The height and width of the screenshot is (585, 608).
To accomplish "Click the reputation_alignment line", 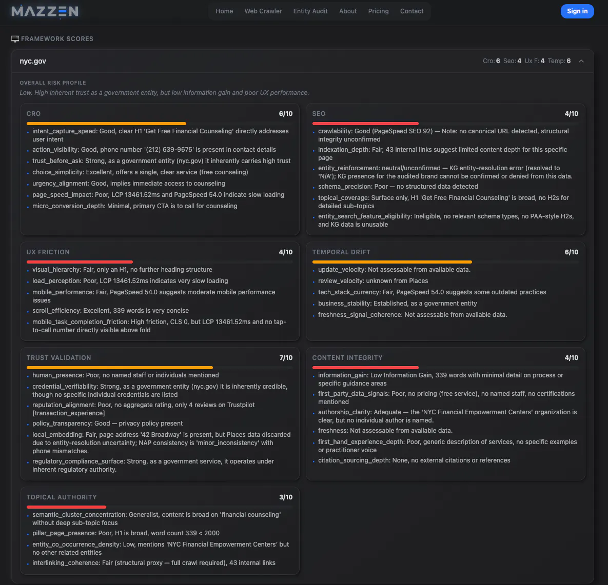I will click(144, 409).
